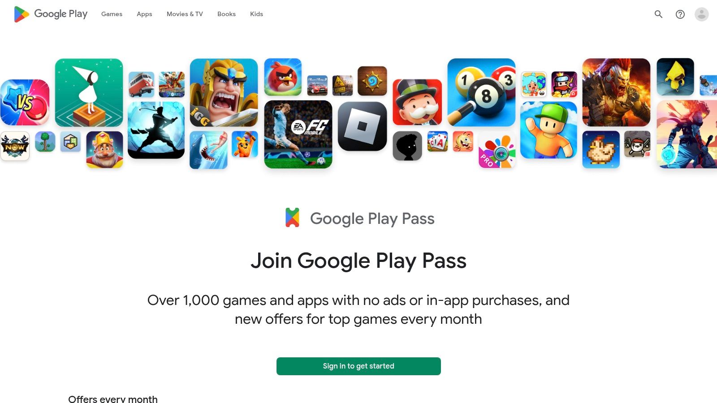Screen dimensions: 717x403
Task: Open the Stumble Guys green cap icon
Action: tap(549, 130)
